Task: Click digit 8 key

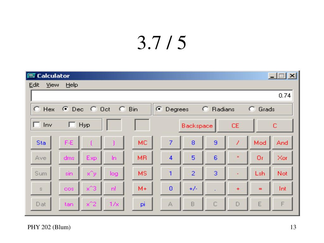Action: click(193, 143)
